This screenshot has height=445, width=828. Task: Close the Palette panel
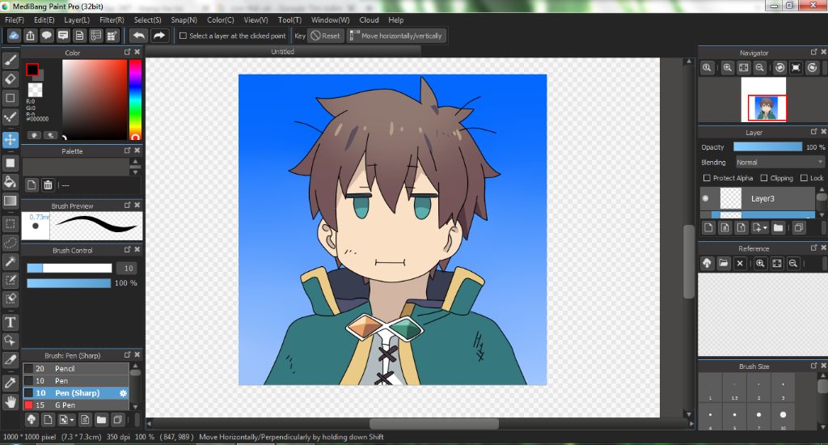click(x=137, y=150)
